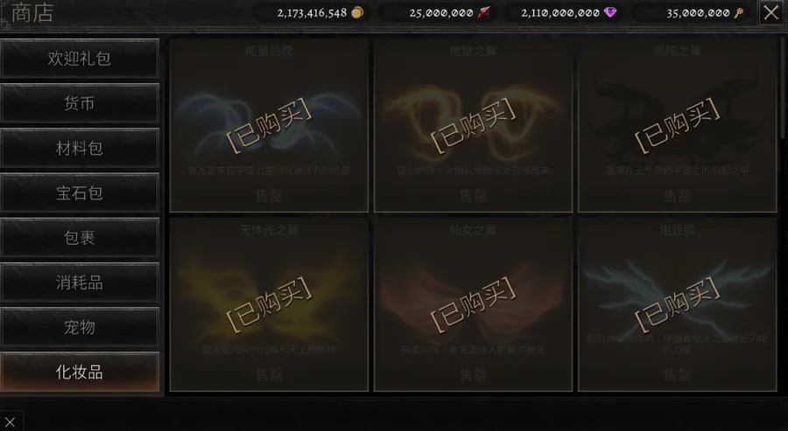Screen dimensions: 788x431
Task: Select the 黑暗之翼 dark wings item
Action: pyautogui.click(x=677, y=125)
